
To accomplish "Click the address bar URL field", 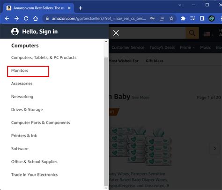I will point(99,18).
